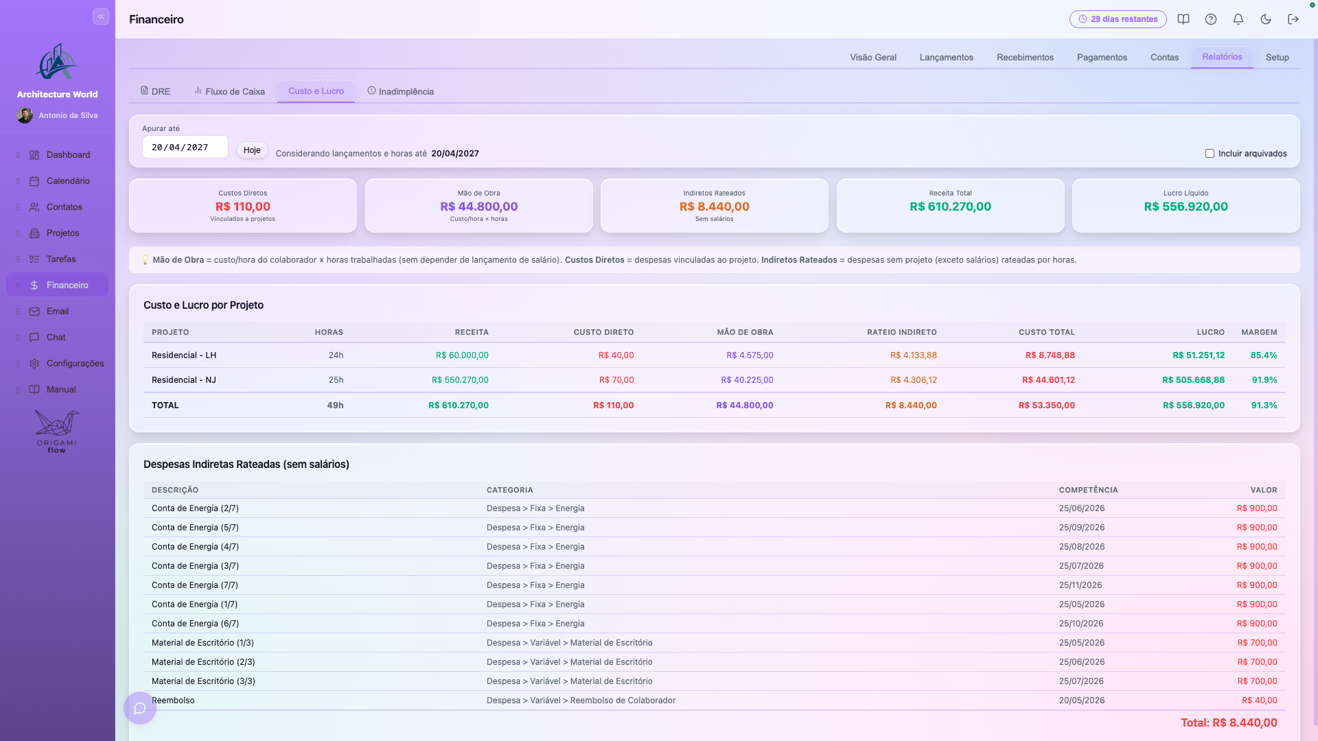1318x741 pixels.
Task: Click the Hoje button
Action: click(x=252, y=150)
